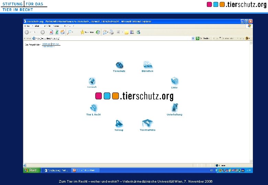Click the Internet zone indicator in status bar
The width and height of the screenshot is (268, 185).
tap(221, 165)
